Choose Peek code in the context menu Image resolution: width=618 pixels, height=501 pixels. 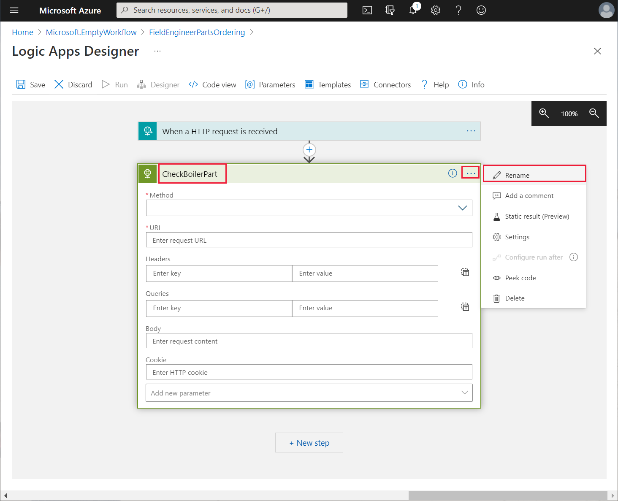(x=520, y=278)
